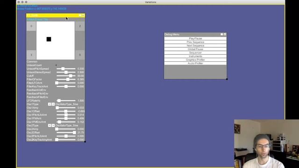Viewport: 299px width, 168px height.
Task: Adjust the Osc2Amp slider
Action: (66, 129)
